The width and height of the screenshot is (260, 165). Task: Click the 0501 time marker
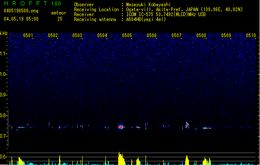(28, 35)
